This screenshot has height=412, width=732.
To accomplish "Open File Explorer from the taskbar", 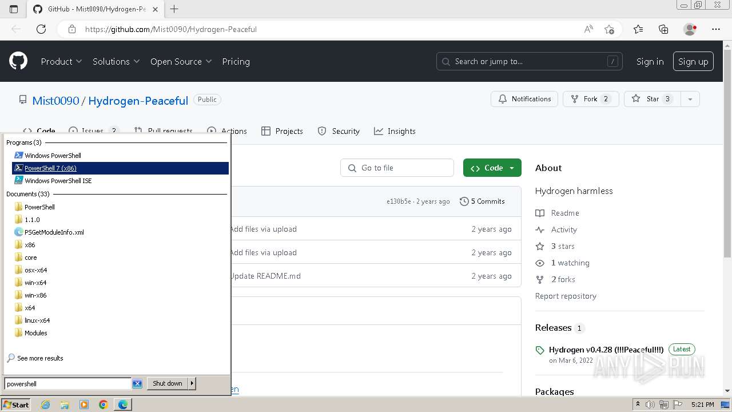I will 65,405.
